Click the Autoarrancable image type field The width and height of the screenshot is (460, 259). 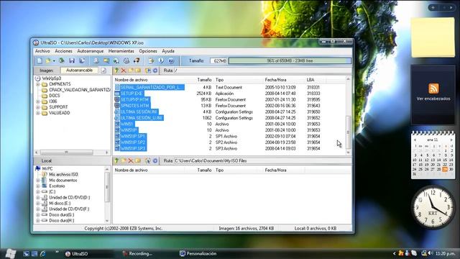pyautogui.click(x=79, y=71)
